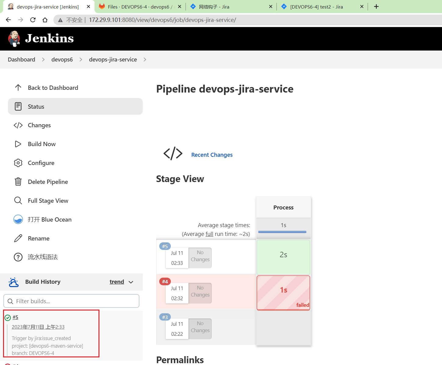
Task: Click the Build History weather icon
Action: click(13, 282)
